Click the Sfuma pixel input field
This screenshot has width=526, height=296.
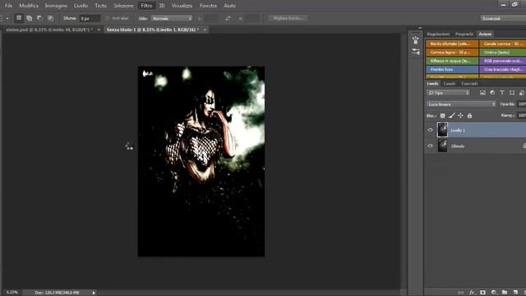point(90,18)
